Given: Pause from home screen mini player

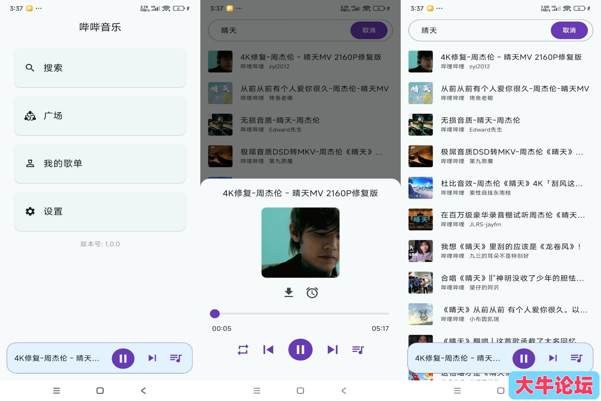Looking at the screenshot, I should (123, 358).
